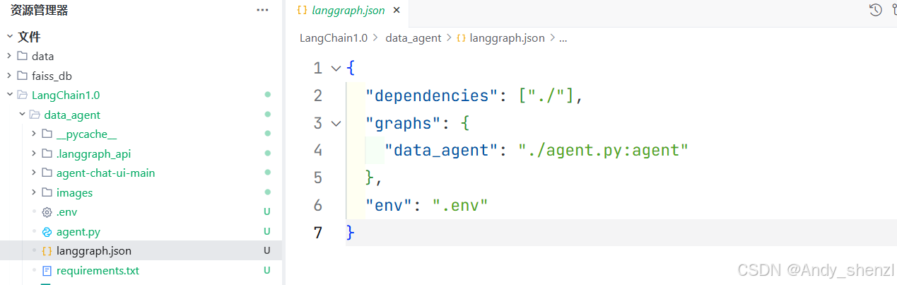The image size is (897, 285).
Task: Open the file history clock icon
Action: coord(875,10)
